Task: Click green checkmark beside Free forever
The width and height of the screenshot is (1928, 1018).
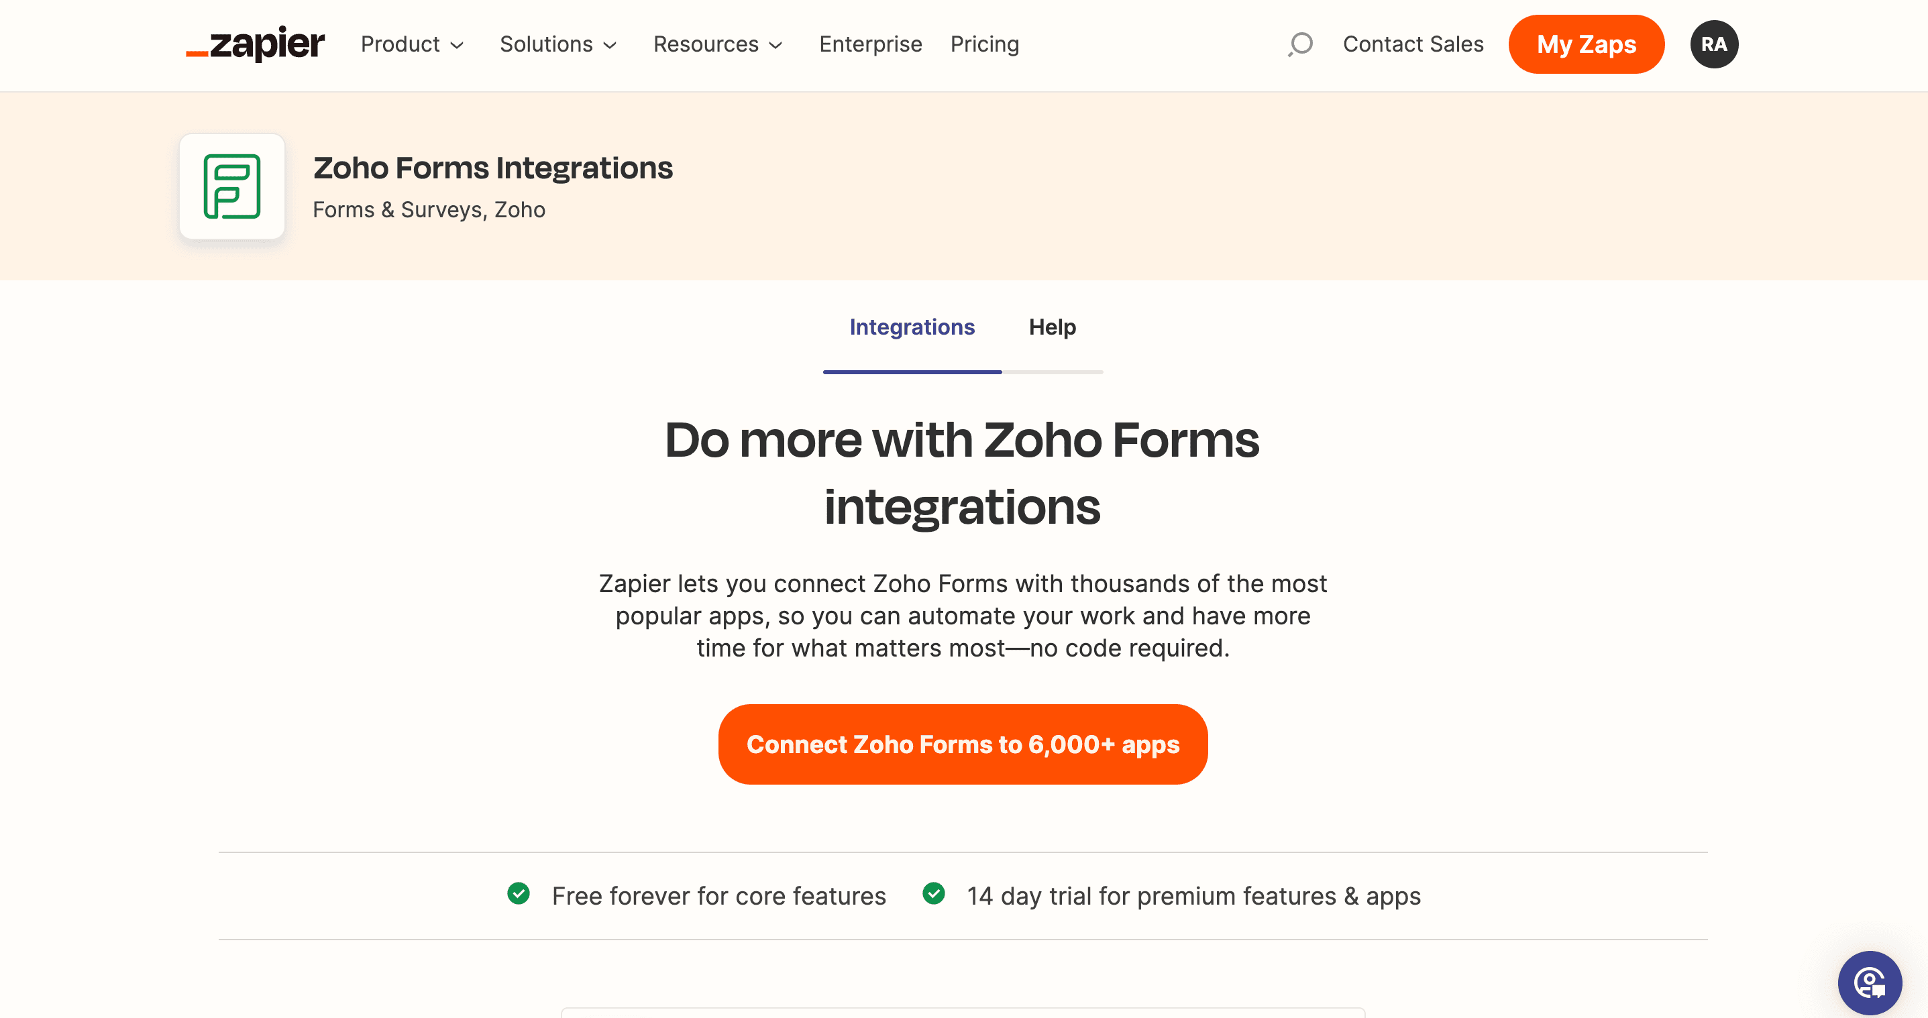Action: (519, 894)
